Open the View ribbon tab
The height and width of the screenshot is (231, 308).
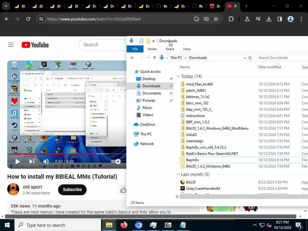point(186,49)
